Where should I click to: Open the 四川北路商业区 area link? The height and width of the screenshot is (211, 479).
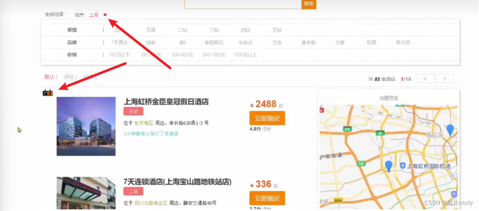click(x=151, y=203)
